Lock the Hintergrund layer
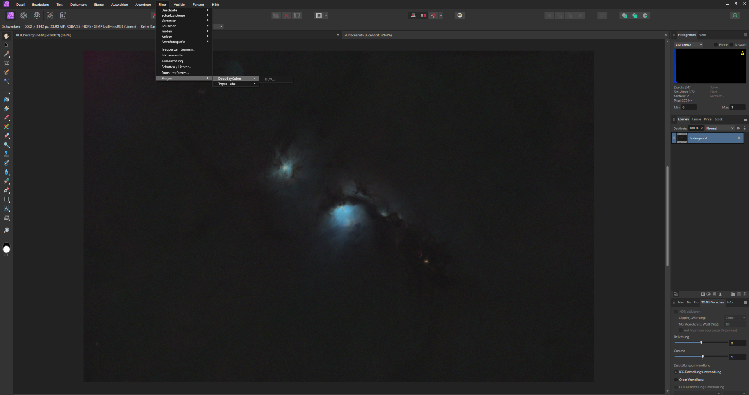 744,128
